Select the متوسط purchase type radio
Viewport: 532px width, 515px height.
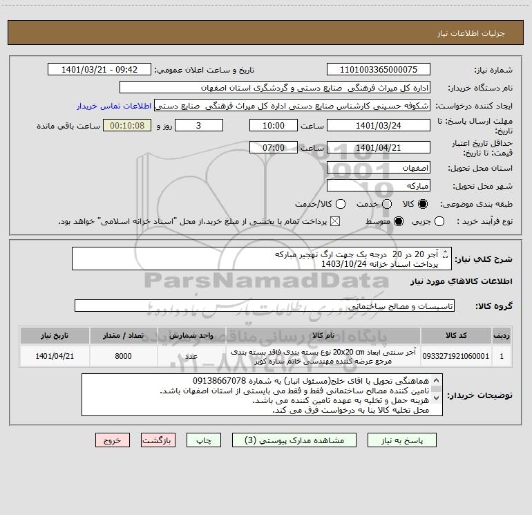click(399, 222)
